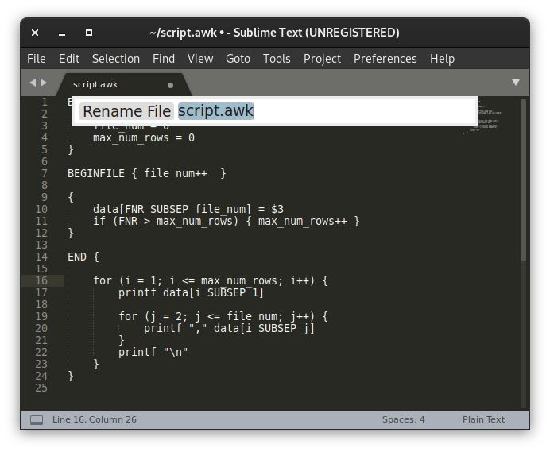The width and height of the screenshot is (550, 452).
Task: Open the Find menu
Action: click(x=164, y=59)
